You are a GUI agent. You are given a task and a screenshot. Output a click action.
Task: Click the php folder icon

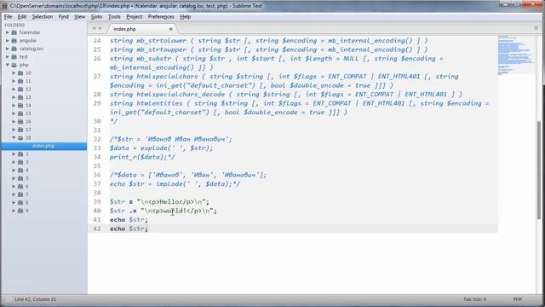point(14,65)
